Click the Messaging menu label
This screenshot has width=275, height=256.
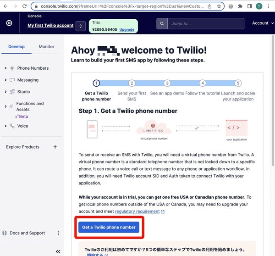click(x=28, y=80)
